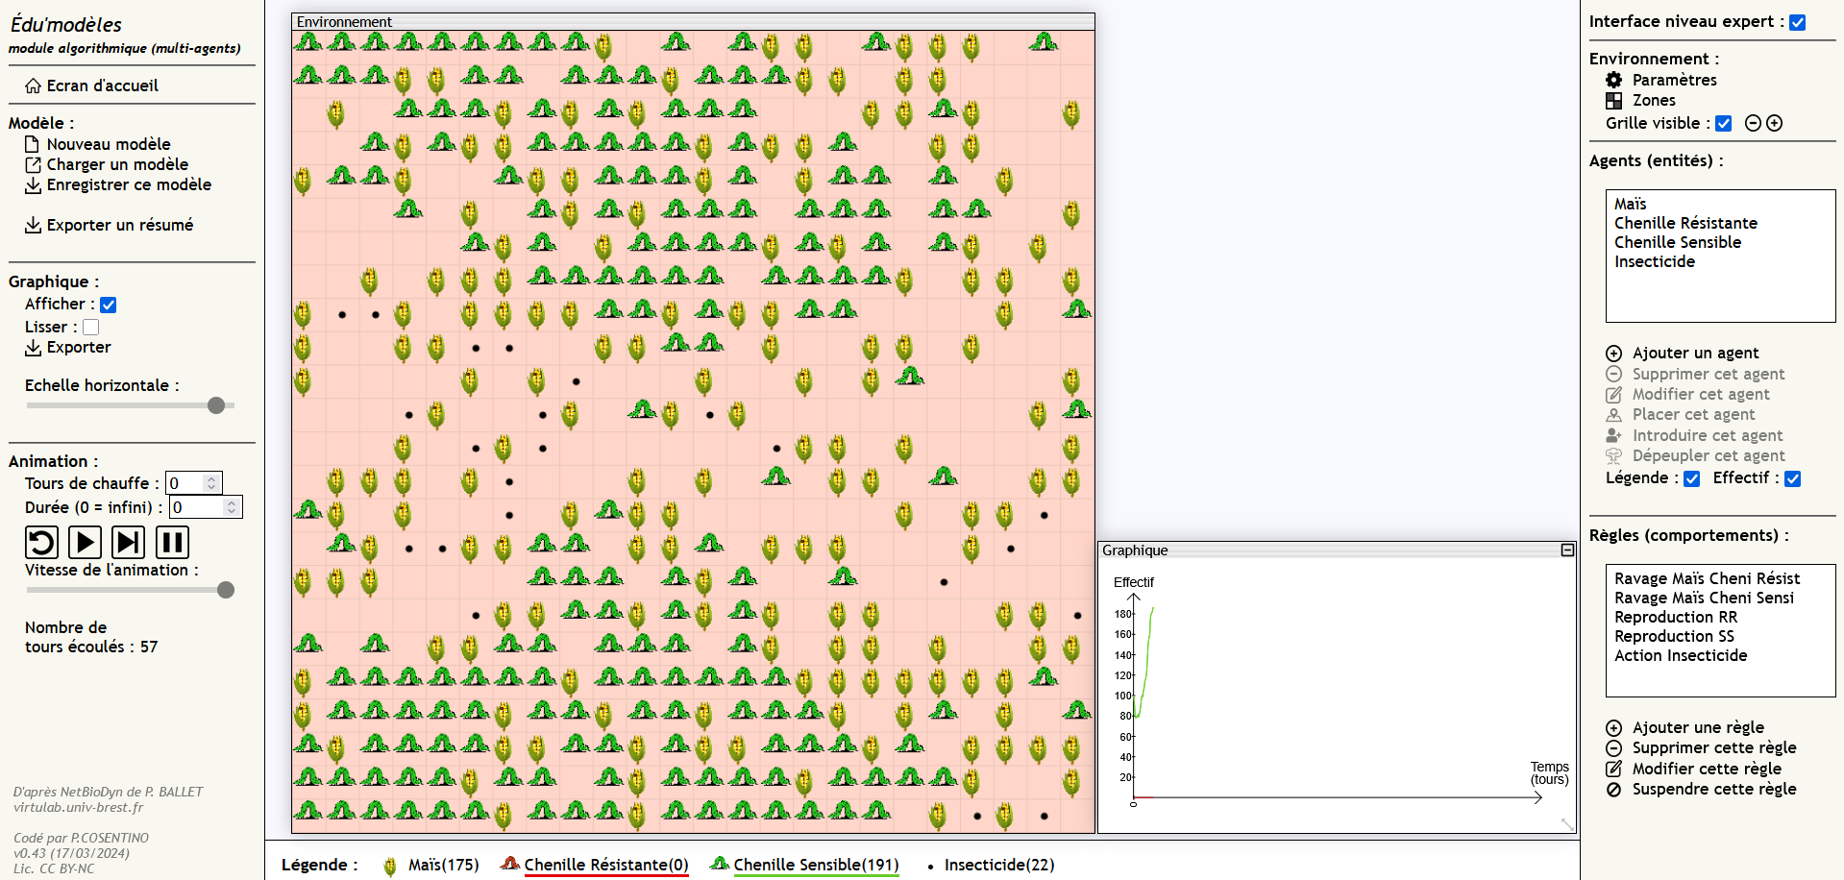
Task: Click the grid zoom-out minus icon
Action: [x=1753, y=123]
